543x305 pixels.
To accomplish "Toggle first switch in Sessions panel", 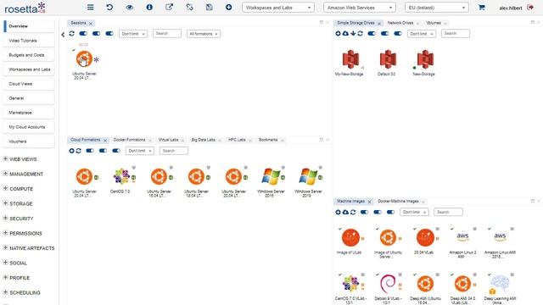I will click(83, 34).
